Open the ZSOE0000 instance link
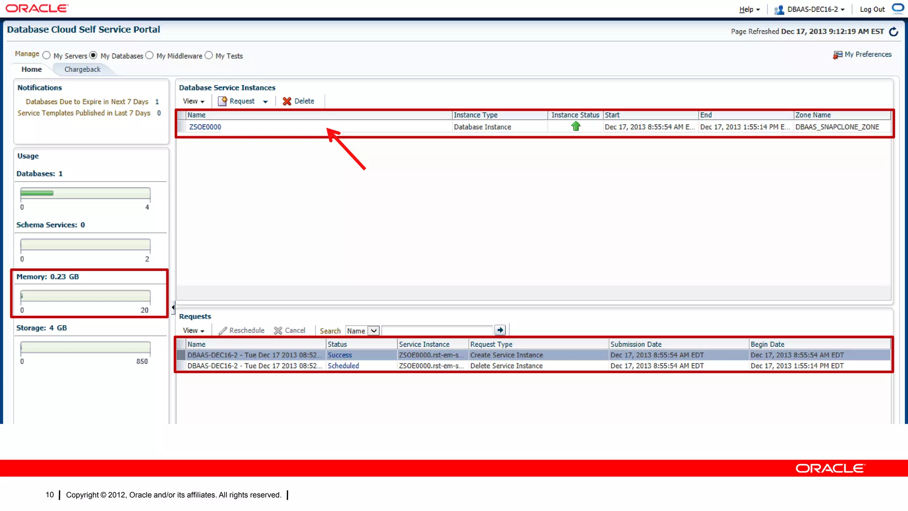The image size is (908, 511). coord(205,127)
